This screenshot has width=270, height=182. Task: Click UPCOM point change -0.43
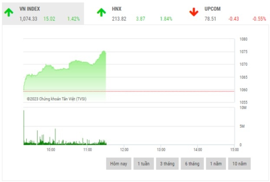click(233, 19)
